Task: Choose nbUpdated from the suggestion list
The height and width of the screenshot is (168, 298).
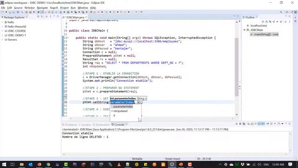Action: click(x=120, y=111)
